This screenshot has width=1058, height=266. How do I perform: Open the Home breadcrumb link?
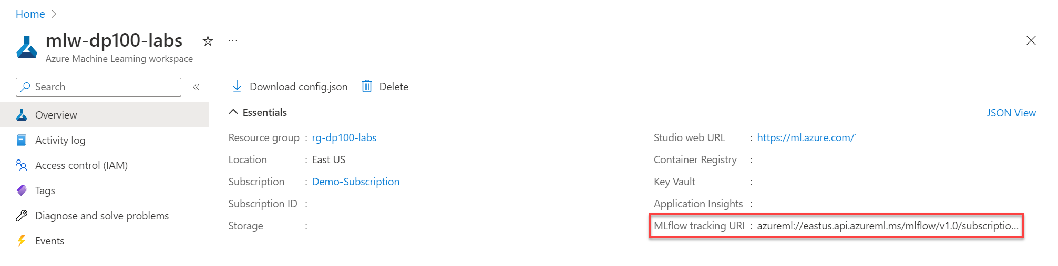point(30,14)
